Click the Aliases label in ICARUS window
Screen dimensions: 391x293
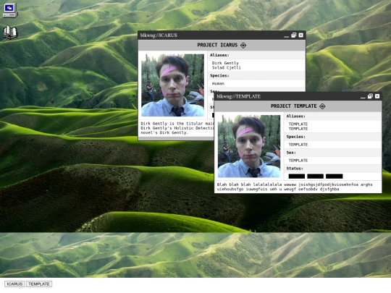coord(219,55)
